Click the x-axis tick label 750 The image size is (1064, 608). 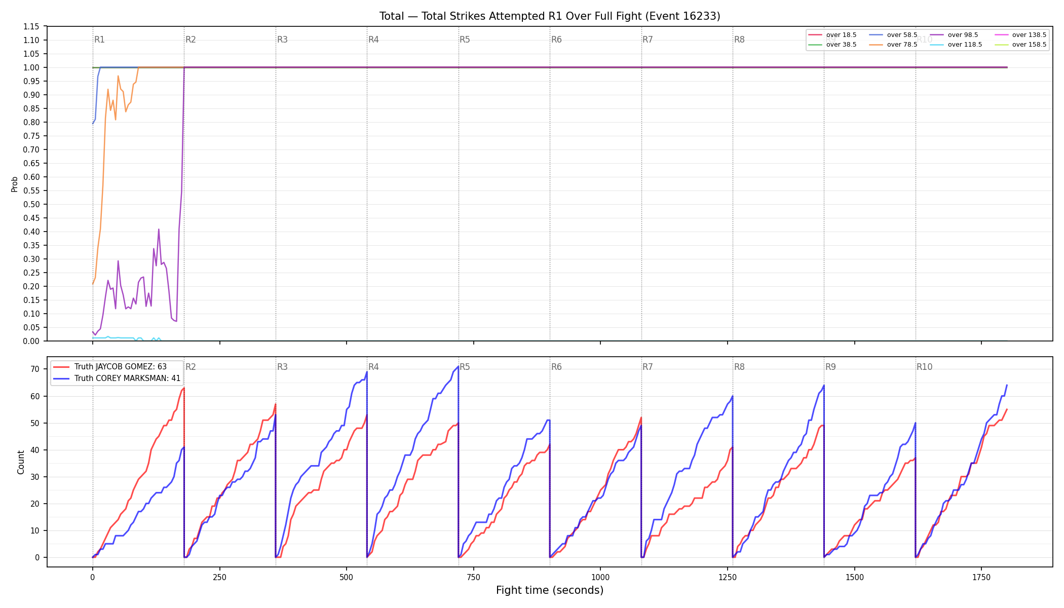tap(474, 577)
